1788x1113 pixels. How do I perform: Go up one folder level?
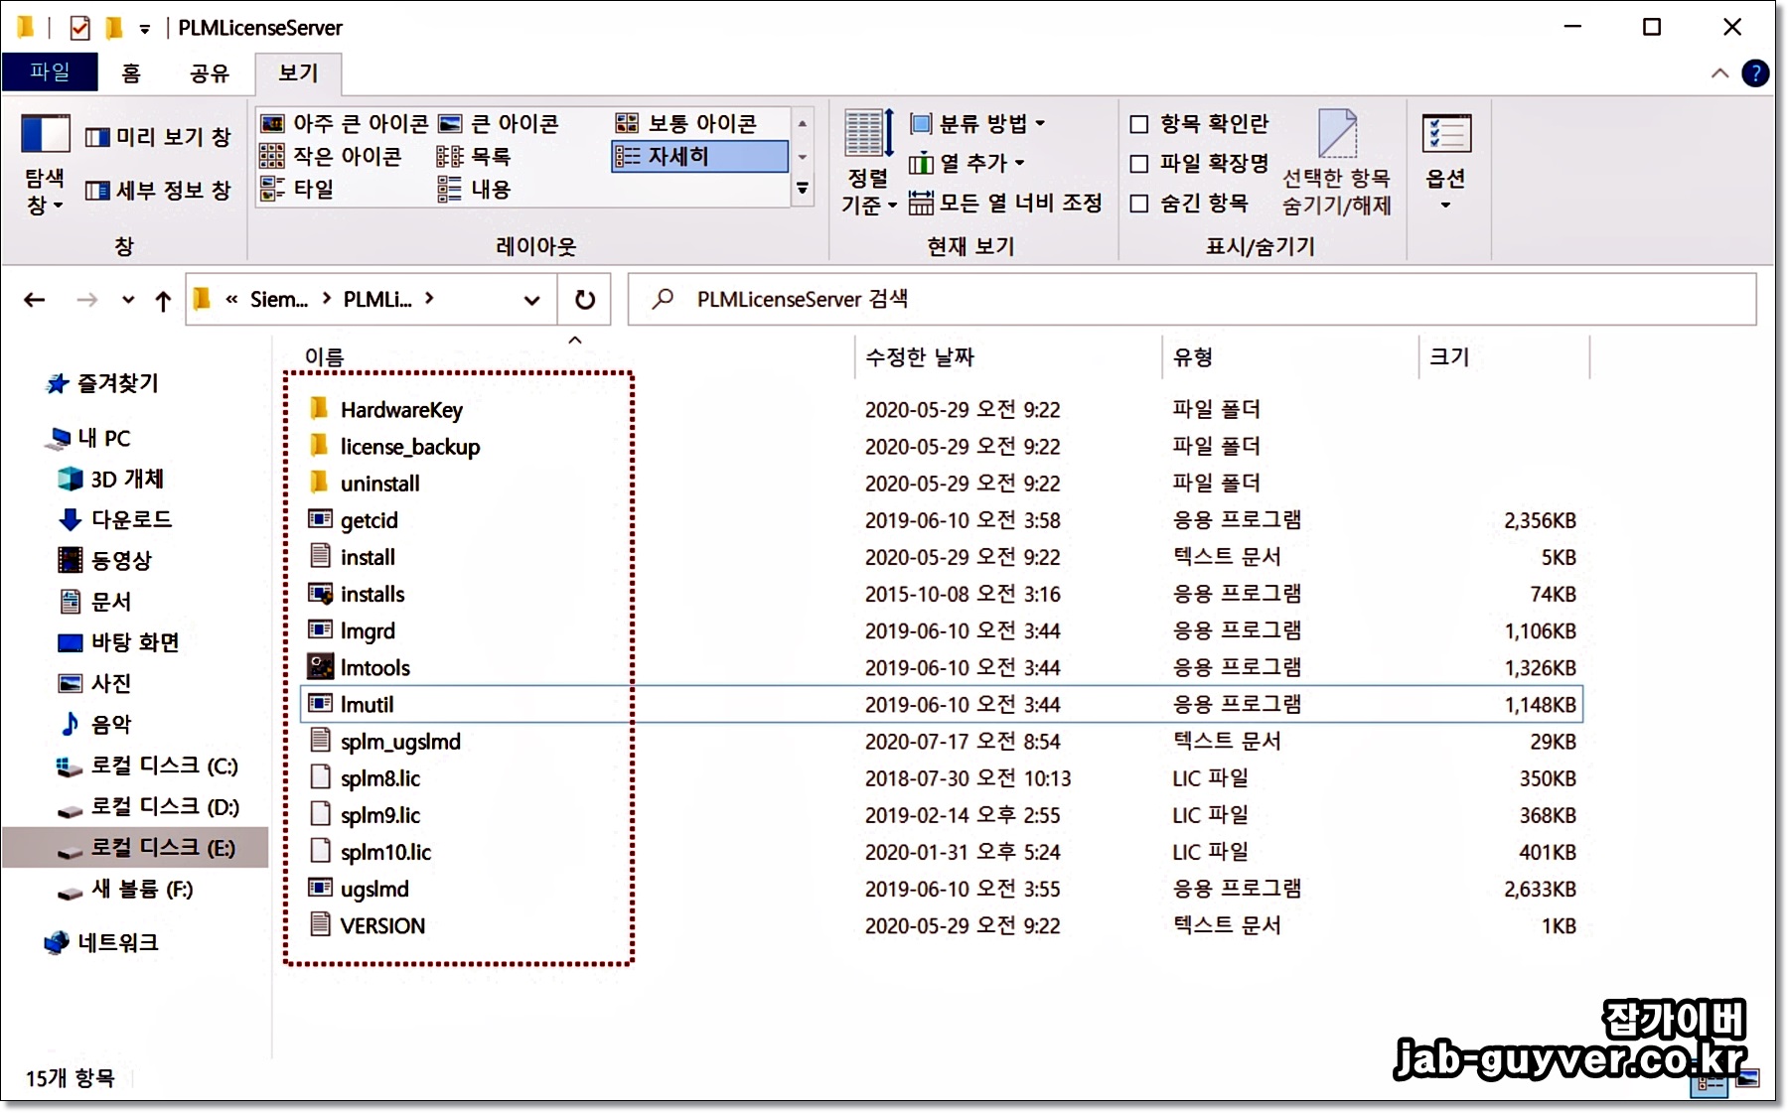click(163, 300)
